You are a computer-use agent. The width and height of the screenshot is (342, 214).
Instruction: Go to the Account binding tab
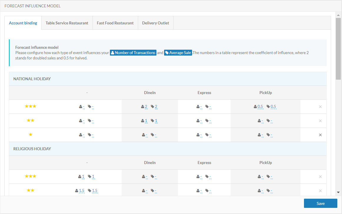tap(23, 23)
